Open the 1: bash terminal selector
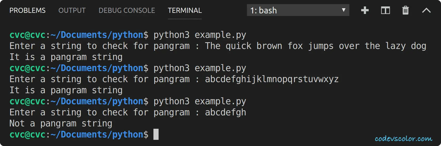Screen dimensions: 441x146 tap(298, 10)
